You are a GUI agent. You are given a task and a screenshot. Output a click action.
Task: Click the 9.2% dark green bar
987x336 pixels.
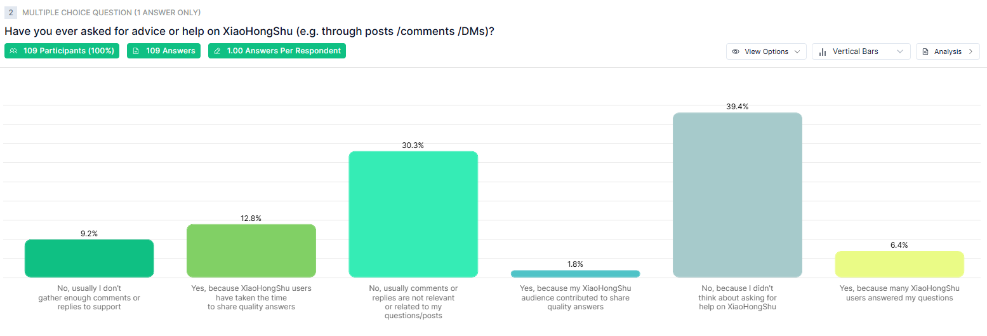89,259
